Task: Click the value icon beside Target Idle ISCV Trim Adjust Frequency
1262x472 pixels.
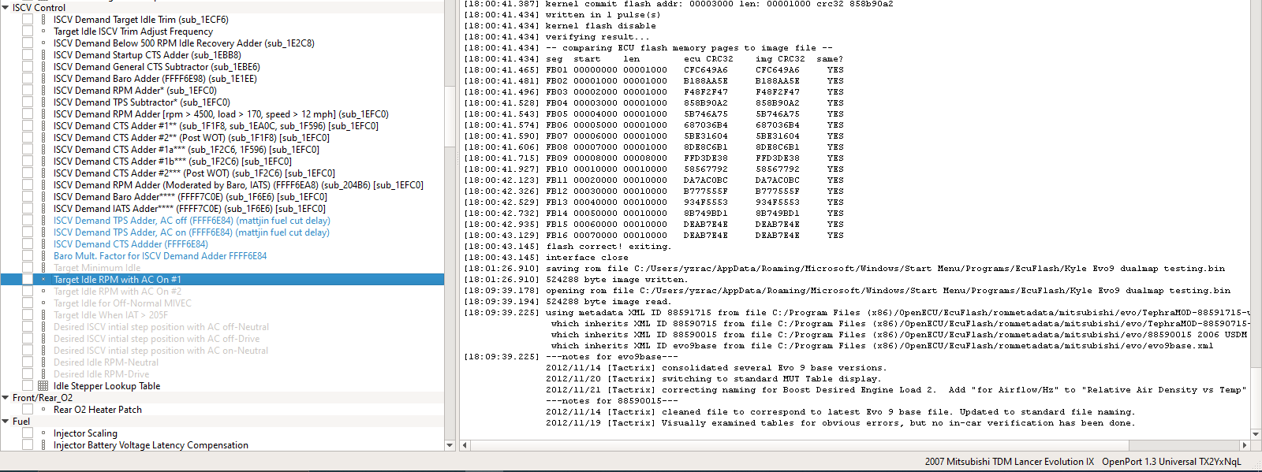Action: click(43, 32)
